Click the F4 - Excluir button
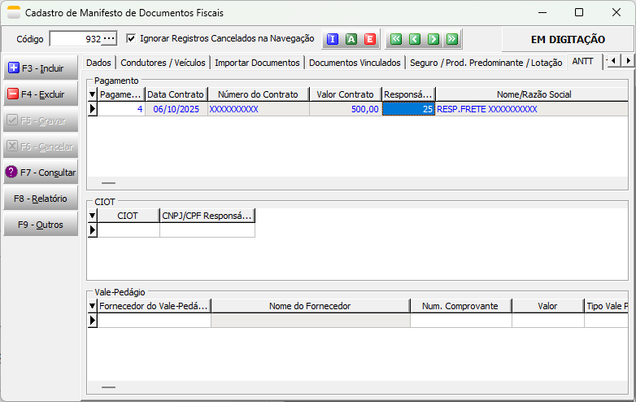This screenshot has width=636, height=402. coord(41,94)
